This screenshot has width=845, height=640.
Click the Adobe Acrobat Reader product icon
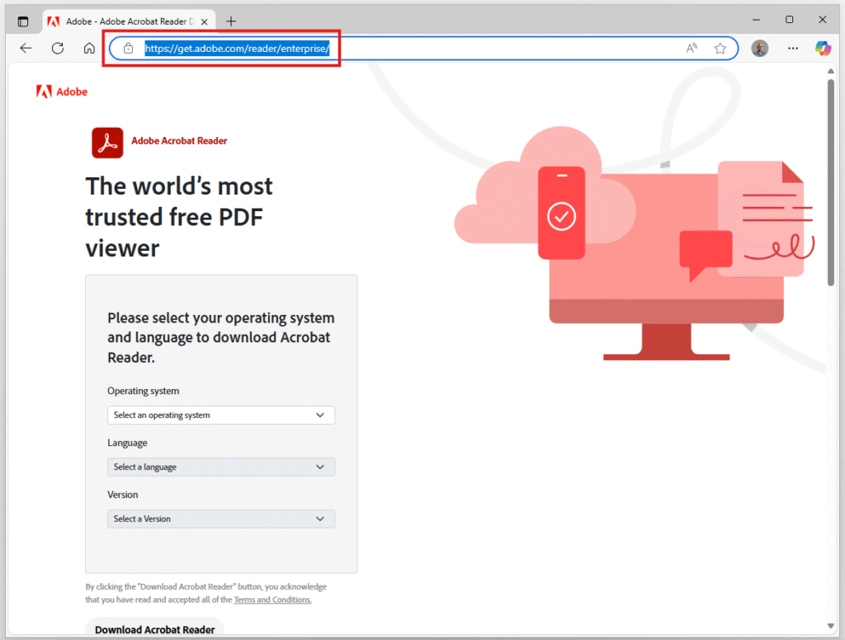(107, 142)
